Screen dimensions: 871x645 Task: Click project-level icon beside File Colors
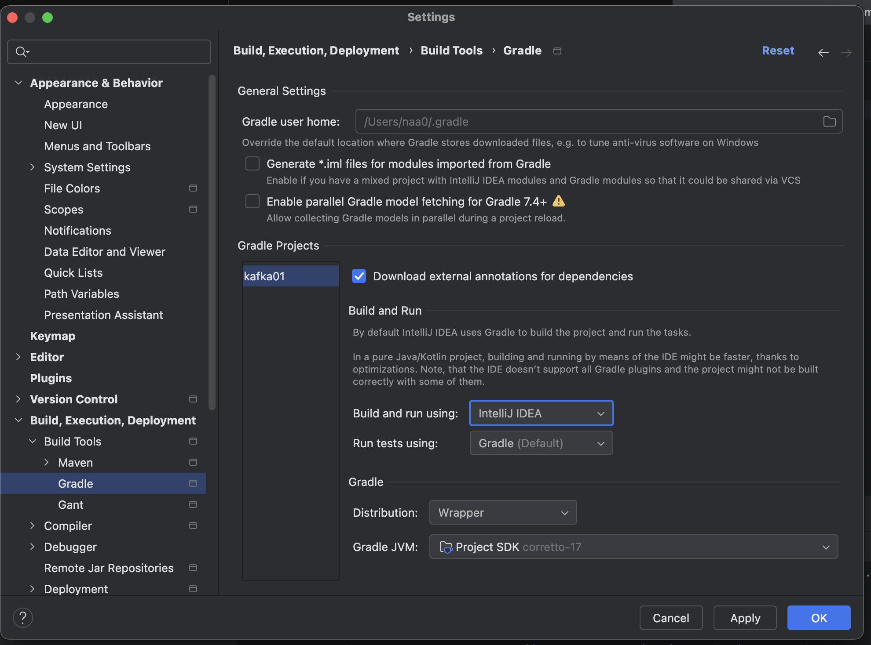193,188
